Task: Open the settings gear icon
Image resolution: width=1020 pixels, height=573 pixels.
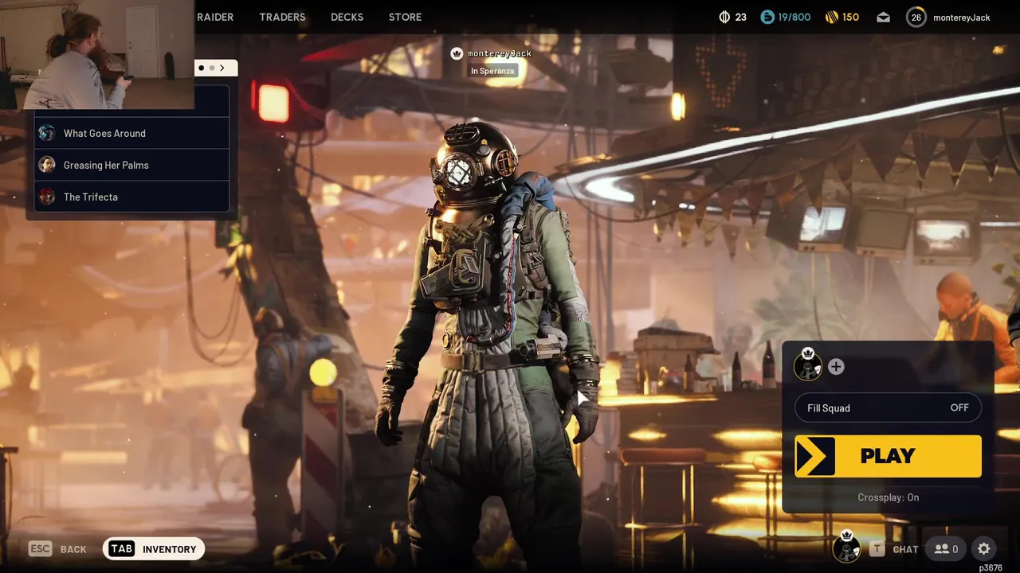Action: [x=983, y=549]
